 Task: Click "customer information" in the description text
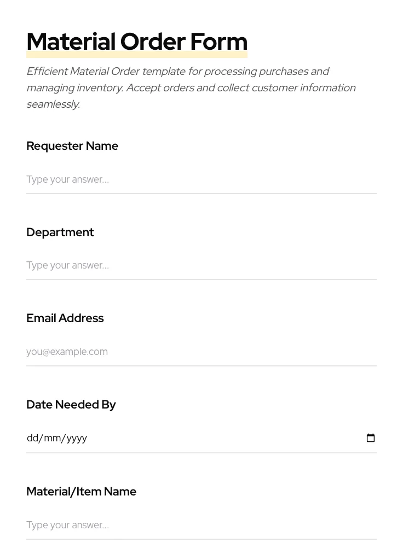pyautogui.click(x=303, y=88)
